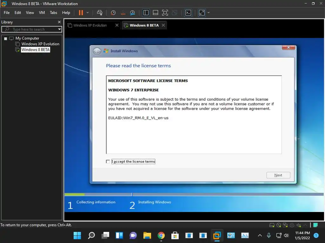Show hidden system tray icons
325x243 pixels.
(260, 235)
